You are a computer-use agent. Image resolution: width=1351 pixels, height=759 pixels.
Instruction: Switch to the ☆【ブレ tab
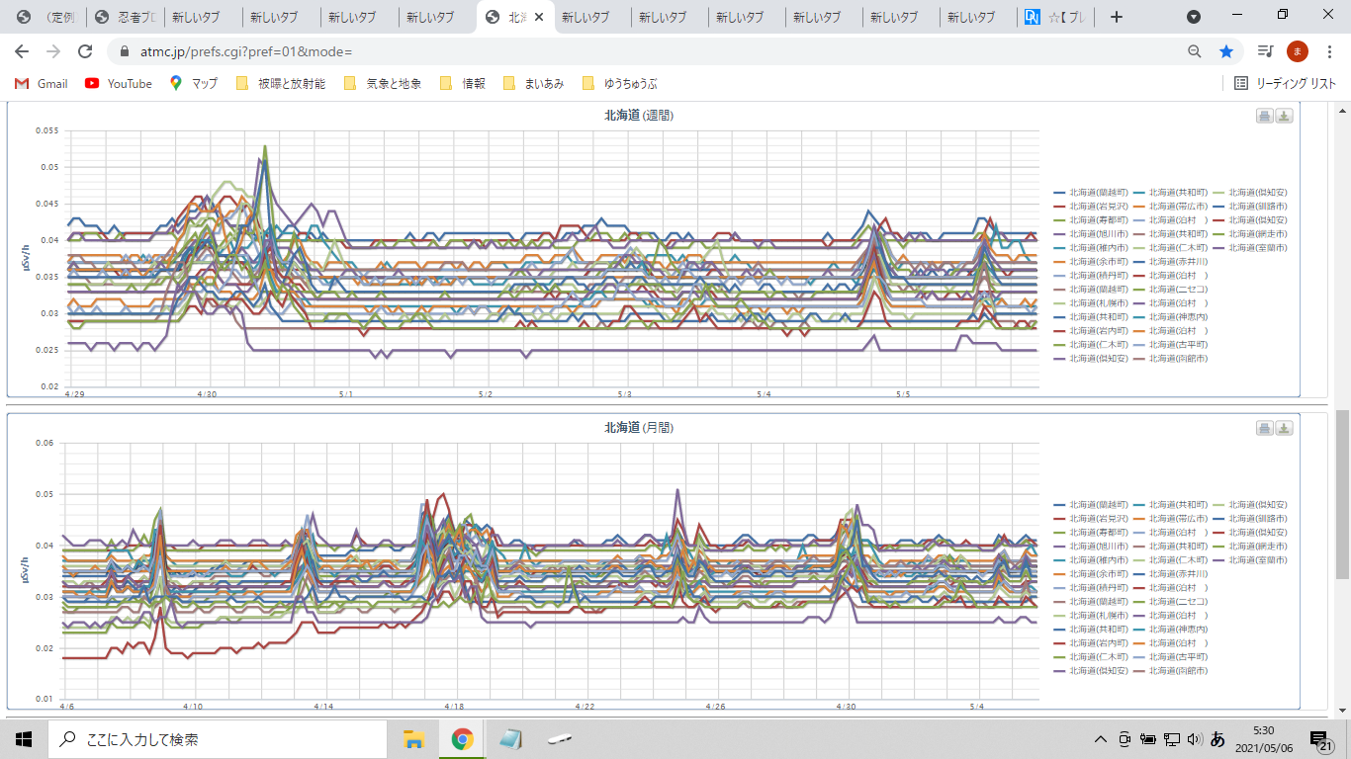pyautogui.click(x=1056, y=17)
